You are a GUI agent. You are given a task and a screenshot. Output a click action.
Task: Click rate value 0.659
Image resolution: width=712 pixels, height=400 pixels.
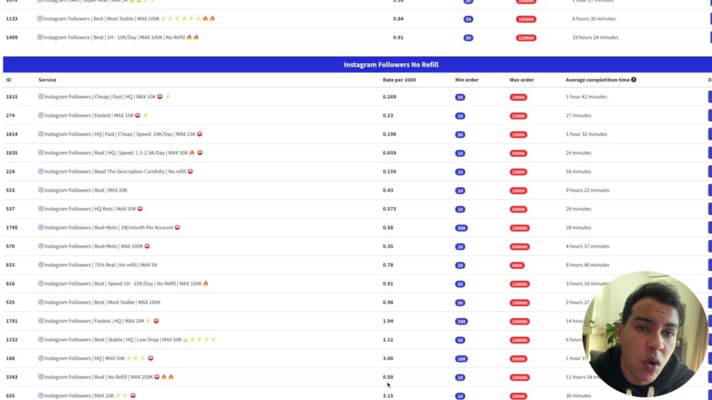389,152
